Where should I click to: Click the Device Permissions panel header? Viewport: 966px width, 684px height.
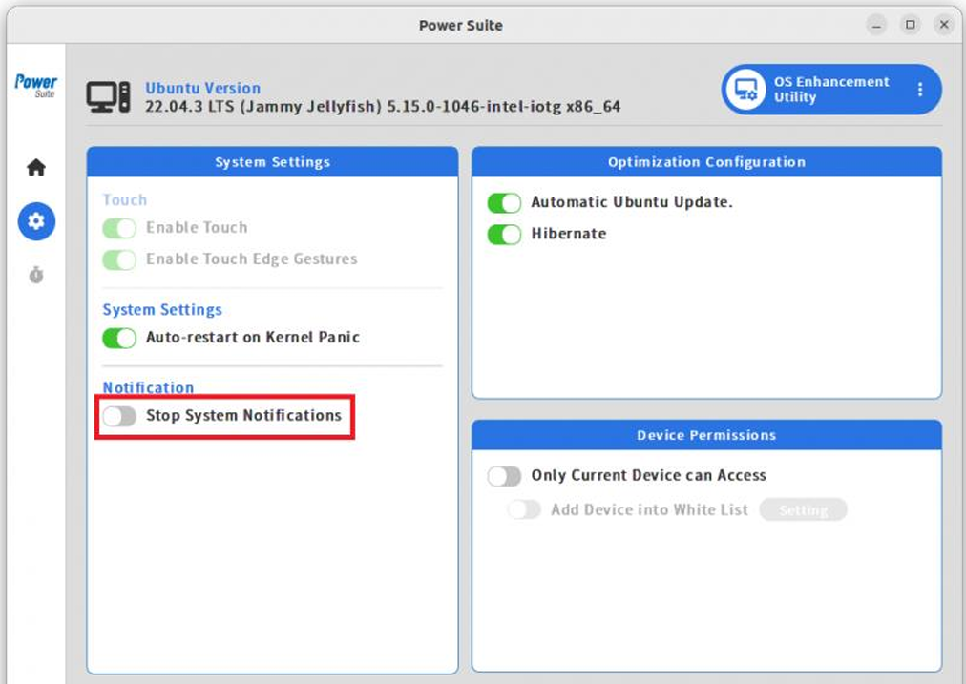pyautogui.click(x=706, y=435)
